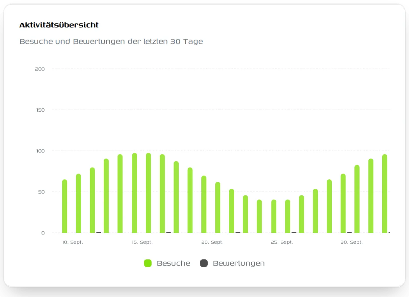The width and height of the screenshot is (409, 297).
Task: Click the subtitle 'Besuche und Bewertungen der letzten 30 Tage'
Action: click(111, 41)
